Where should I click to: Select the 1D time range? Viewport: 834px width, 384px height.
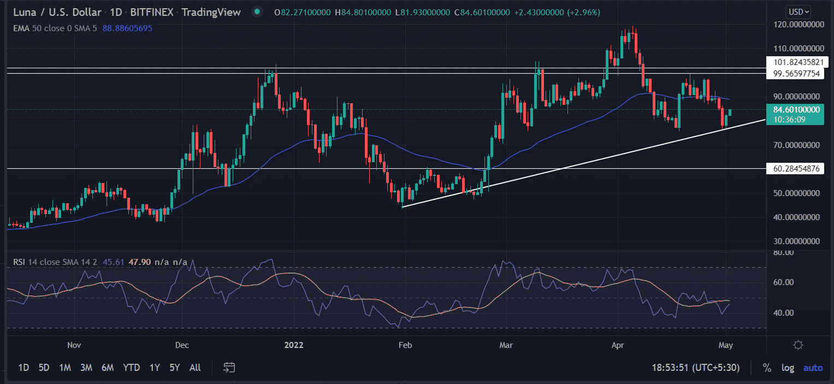pyautogui.click(x=23, y=368)
